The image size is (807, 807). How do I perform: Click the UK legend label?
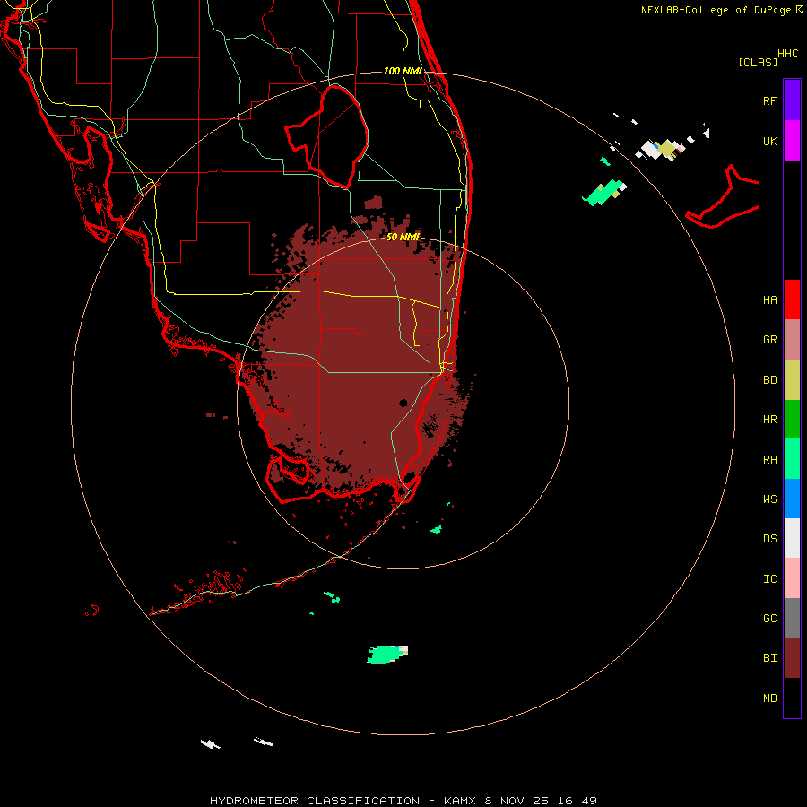tap(769, 141)
